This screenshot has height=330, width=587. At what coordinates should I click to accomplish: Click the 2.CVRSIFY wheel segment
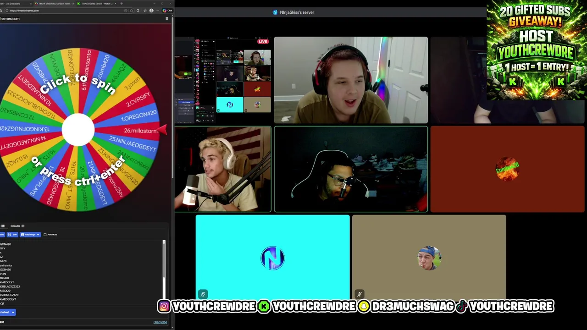point(137,99)
